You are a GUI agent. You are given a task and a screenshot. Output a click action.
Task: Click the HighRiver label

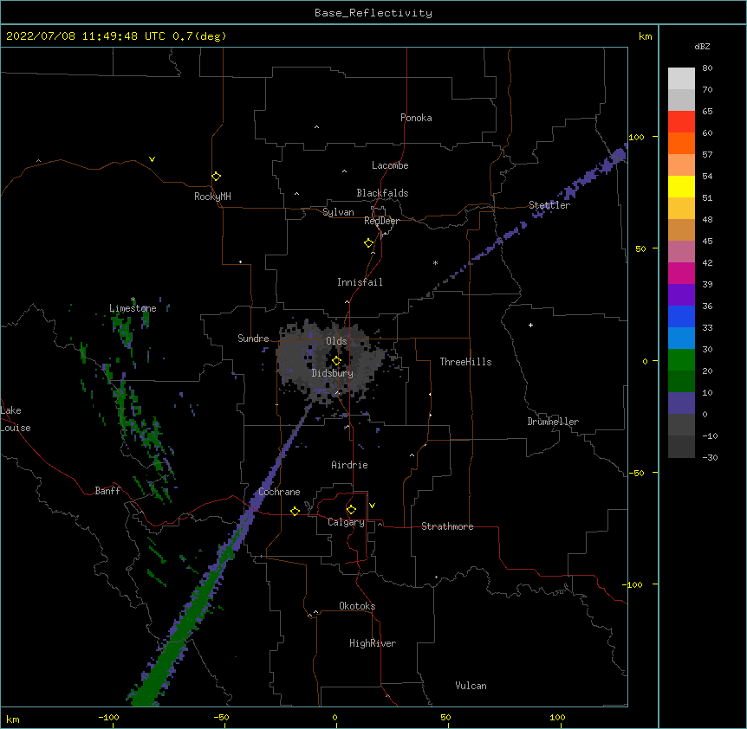(x=373, y=643)
